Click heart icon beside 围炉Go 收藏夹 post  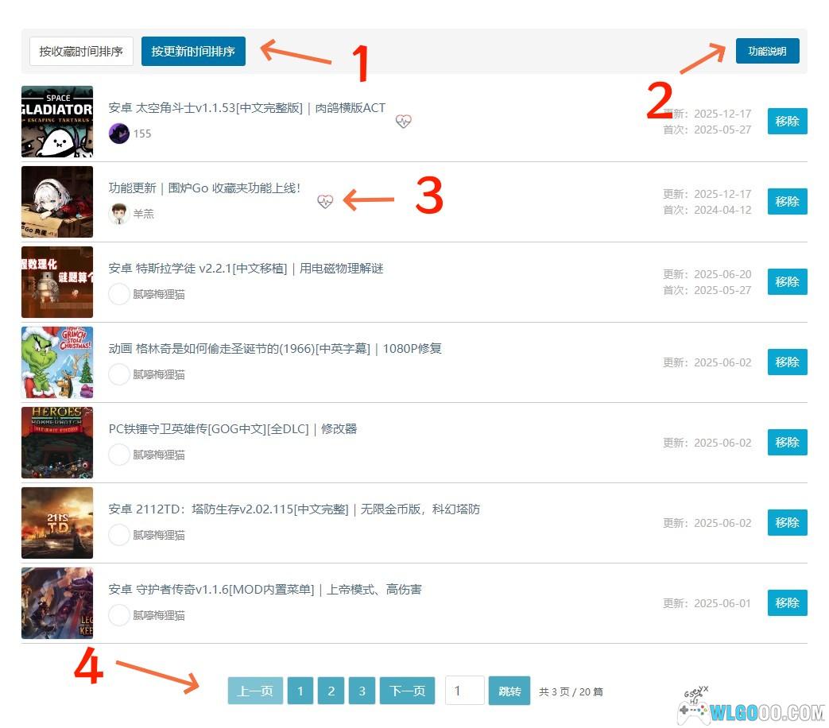tap(324, 201)
